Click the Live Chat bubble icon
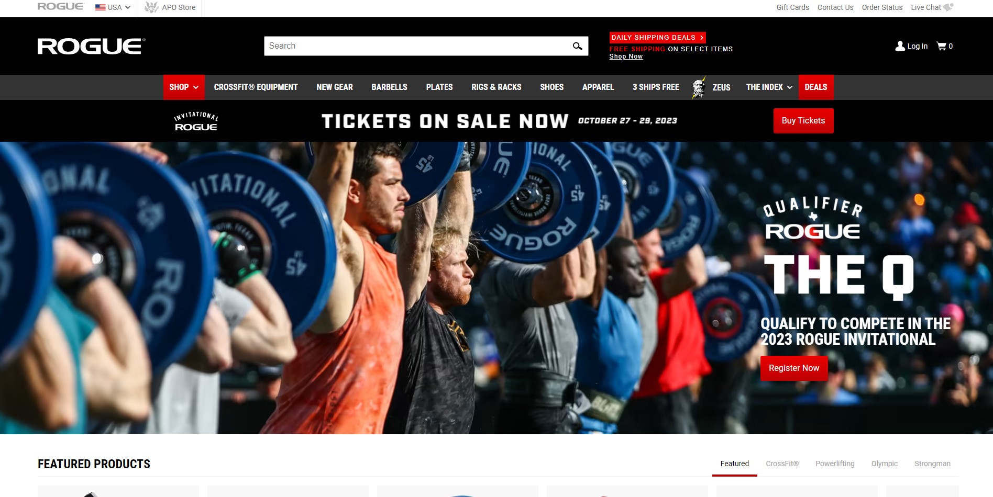 tap(948, 7)
